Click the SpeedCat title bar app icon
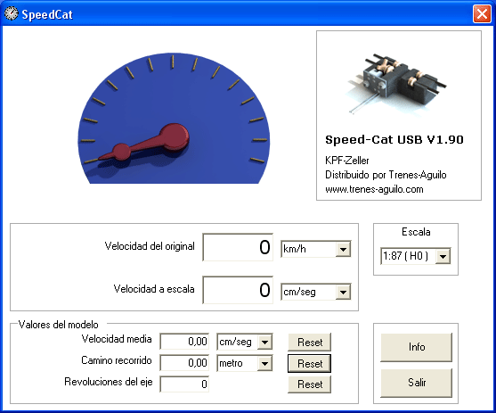The width and height of the screenshot is (496, 413). click(11, 14)
